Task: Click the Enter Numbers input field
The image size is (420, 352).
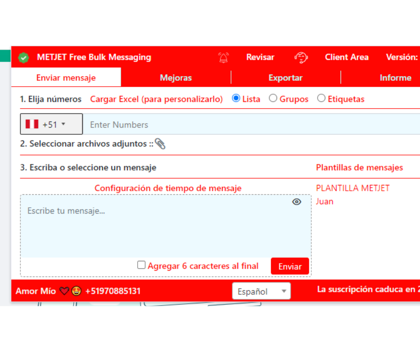Action: pyautogui.click(x=251, y=124)
